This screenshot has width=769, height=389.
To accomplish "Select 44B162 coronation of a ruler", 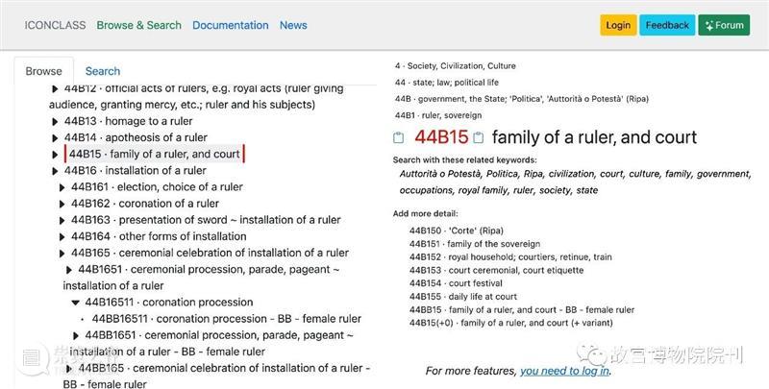I will [145, 204].
